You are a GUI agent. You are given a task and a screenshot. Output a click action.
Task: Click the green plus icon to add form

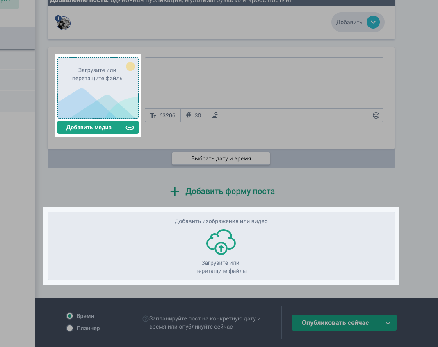point(175,192)
